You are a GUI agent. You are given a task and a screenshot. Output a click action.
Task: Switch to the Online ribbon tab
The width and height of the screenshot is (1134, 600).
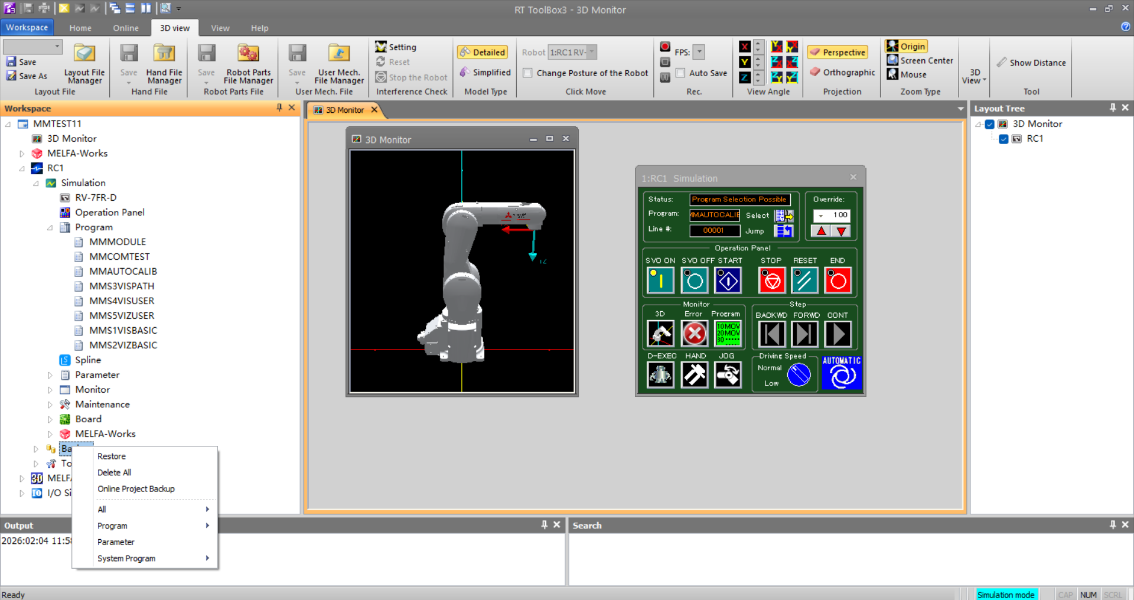coord(126,28)
